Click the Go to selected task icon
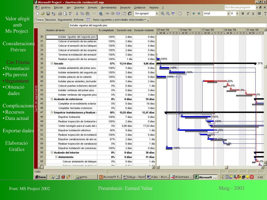 (173, 14)
